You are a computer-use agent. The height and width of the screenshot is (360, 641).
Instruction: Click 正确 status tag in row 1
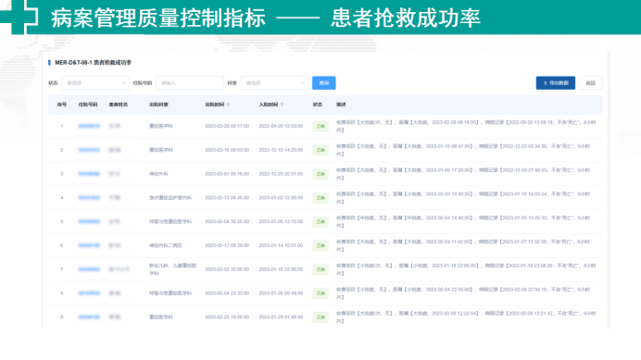(x=320, y=126)
